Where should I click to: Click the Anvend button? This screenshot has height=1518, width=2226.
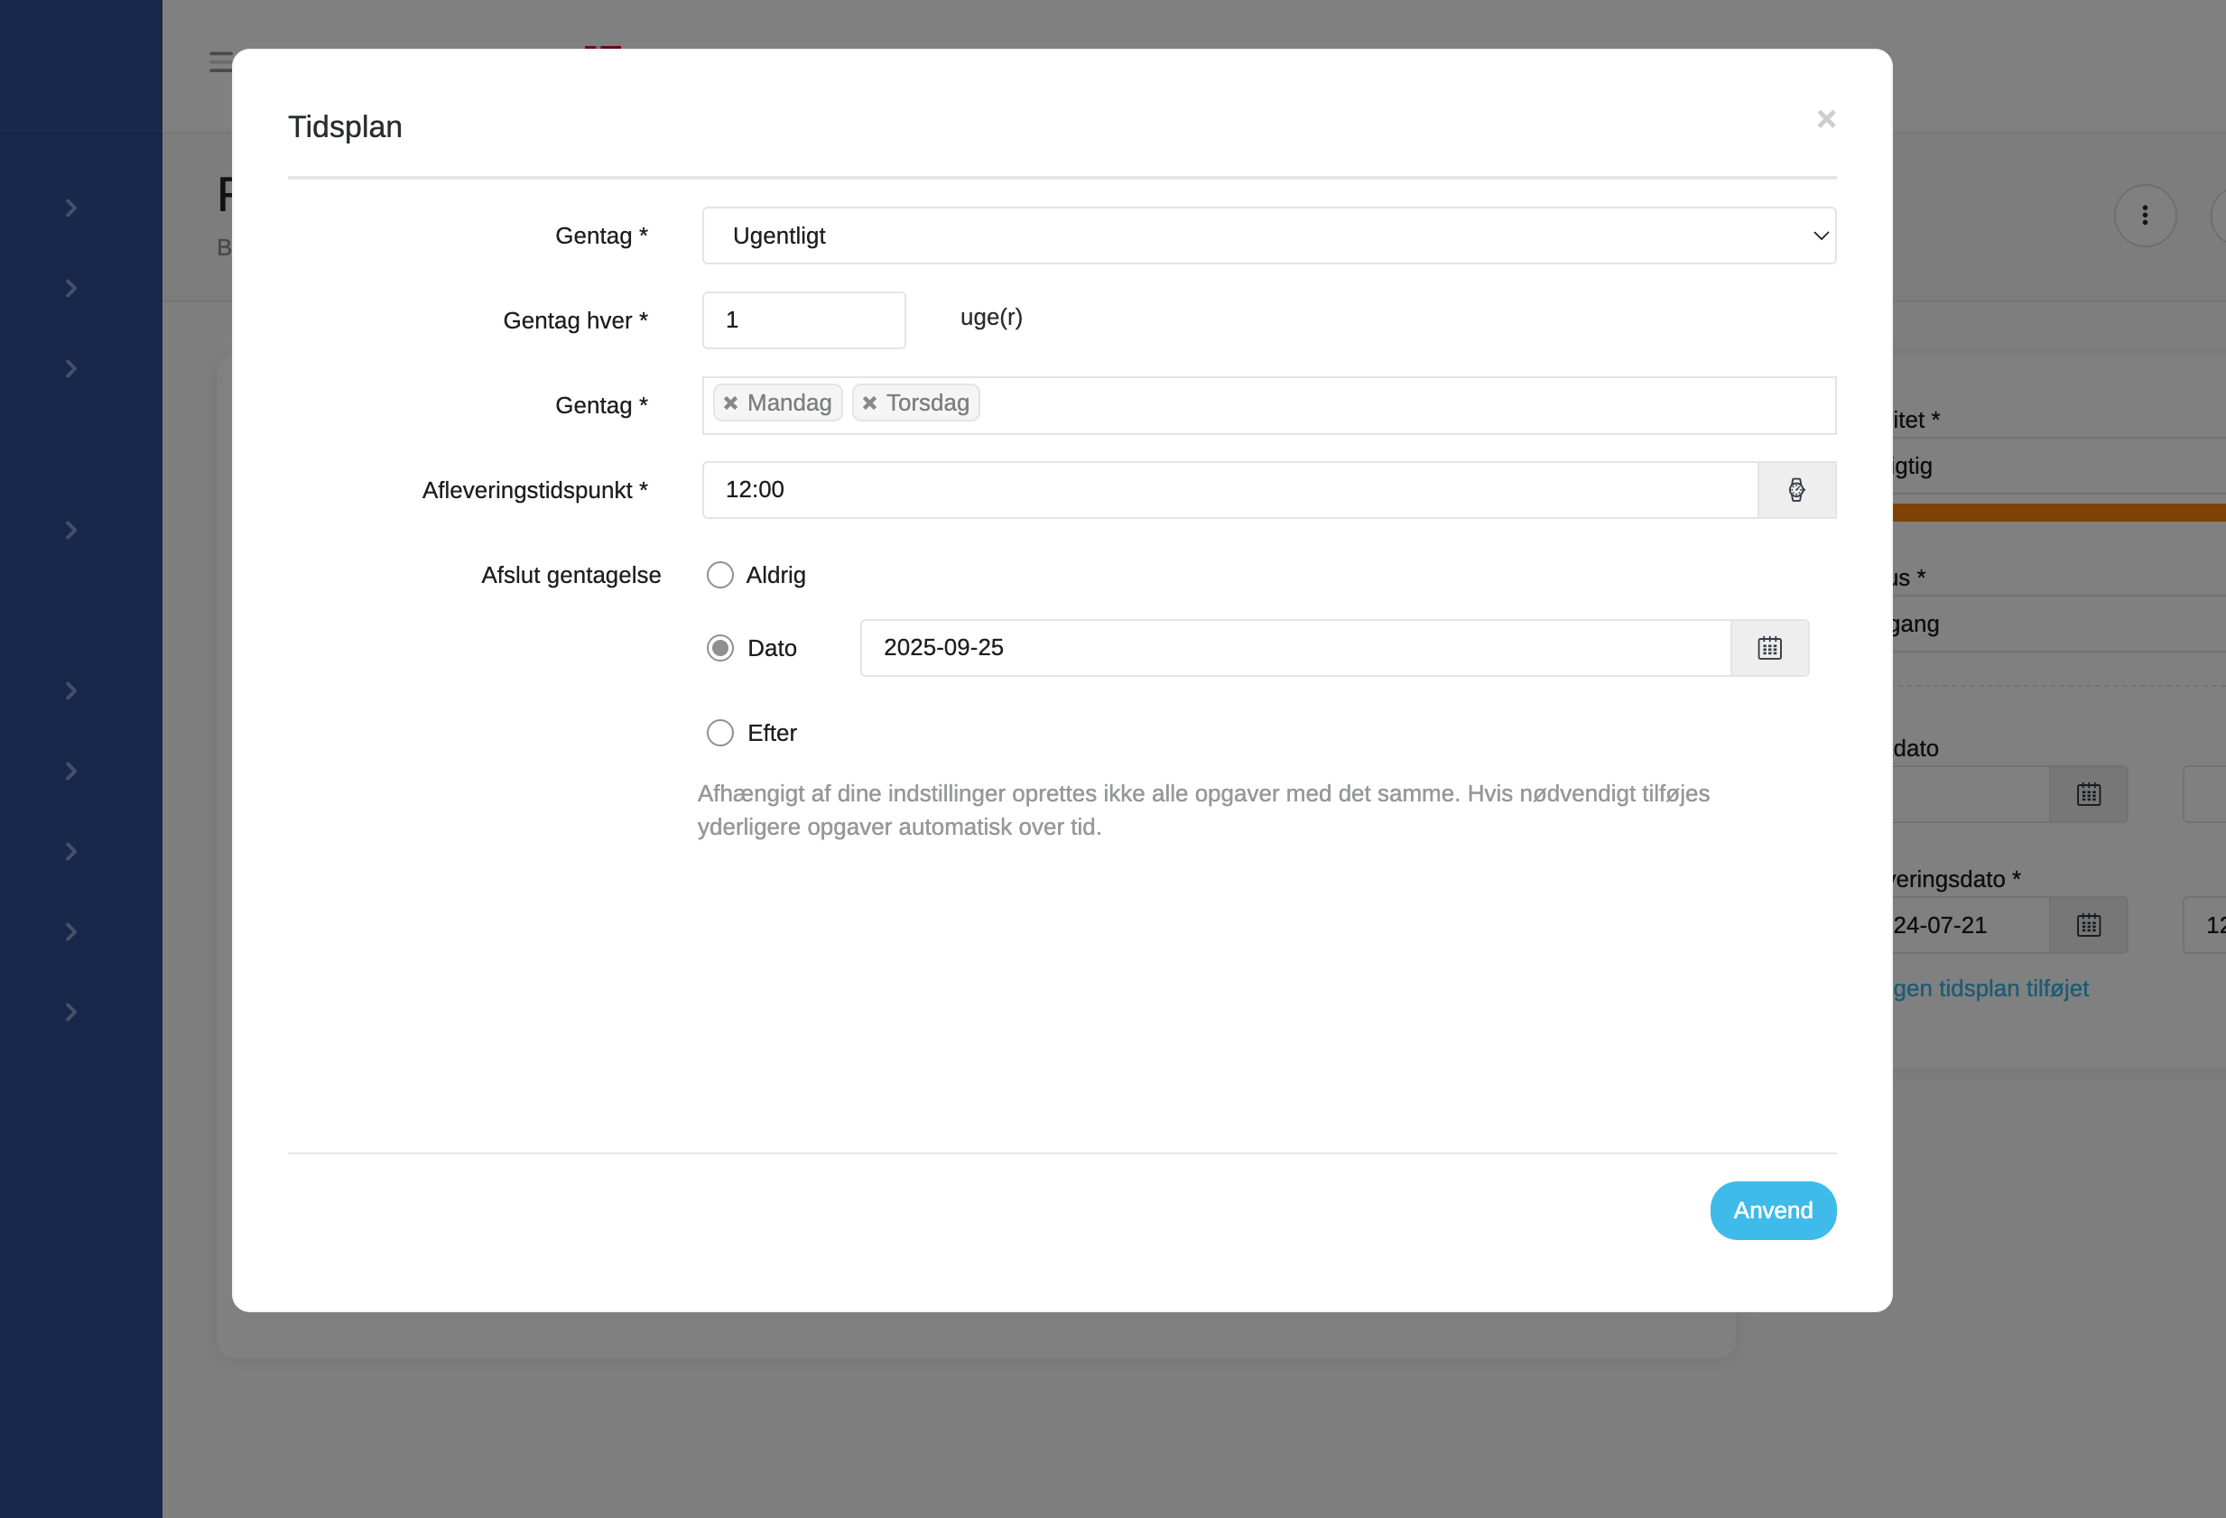coord(1772,1210)
